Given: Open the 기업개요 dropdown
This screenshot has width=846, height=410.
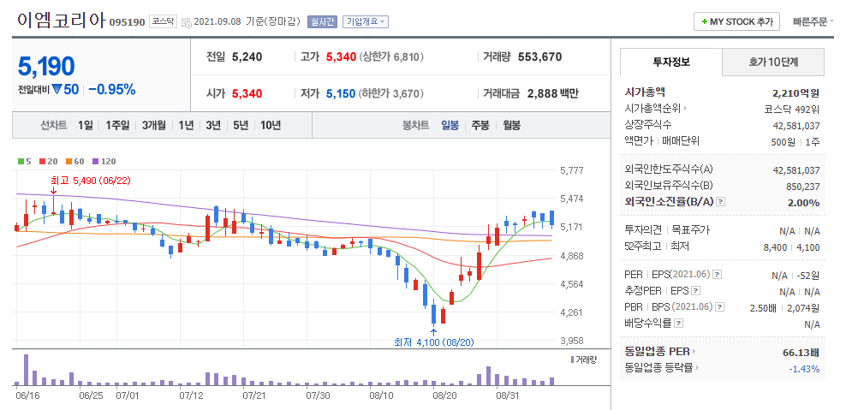Looking at the screenshot, I should 366,22.
